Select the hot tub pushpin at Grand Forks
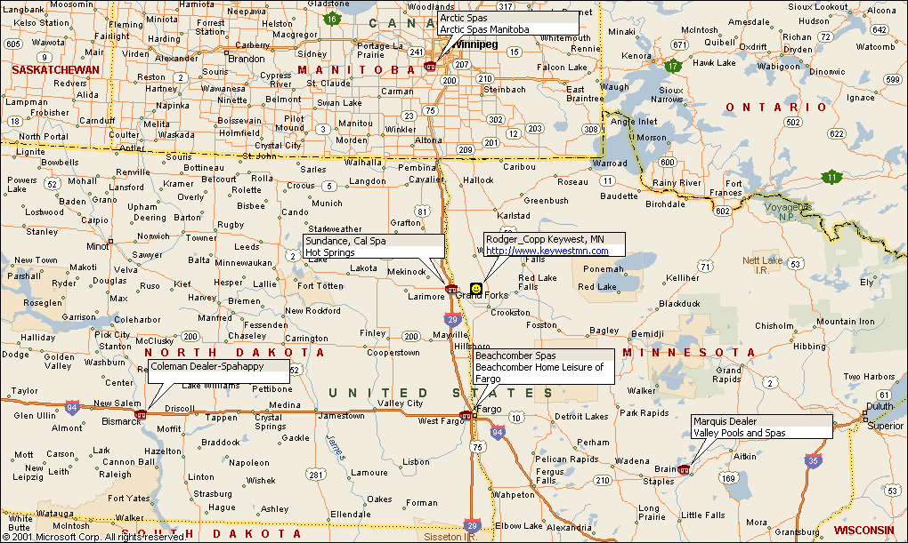Image resolution: width=908 pixels, height=543 pixels. pos(450,289)
